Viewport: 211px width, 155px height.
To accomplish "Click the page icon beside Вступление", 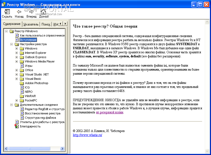I will (x=17, y=40).
